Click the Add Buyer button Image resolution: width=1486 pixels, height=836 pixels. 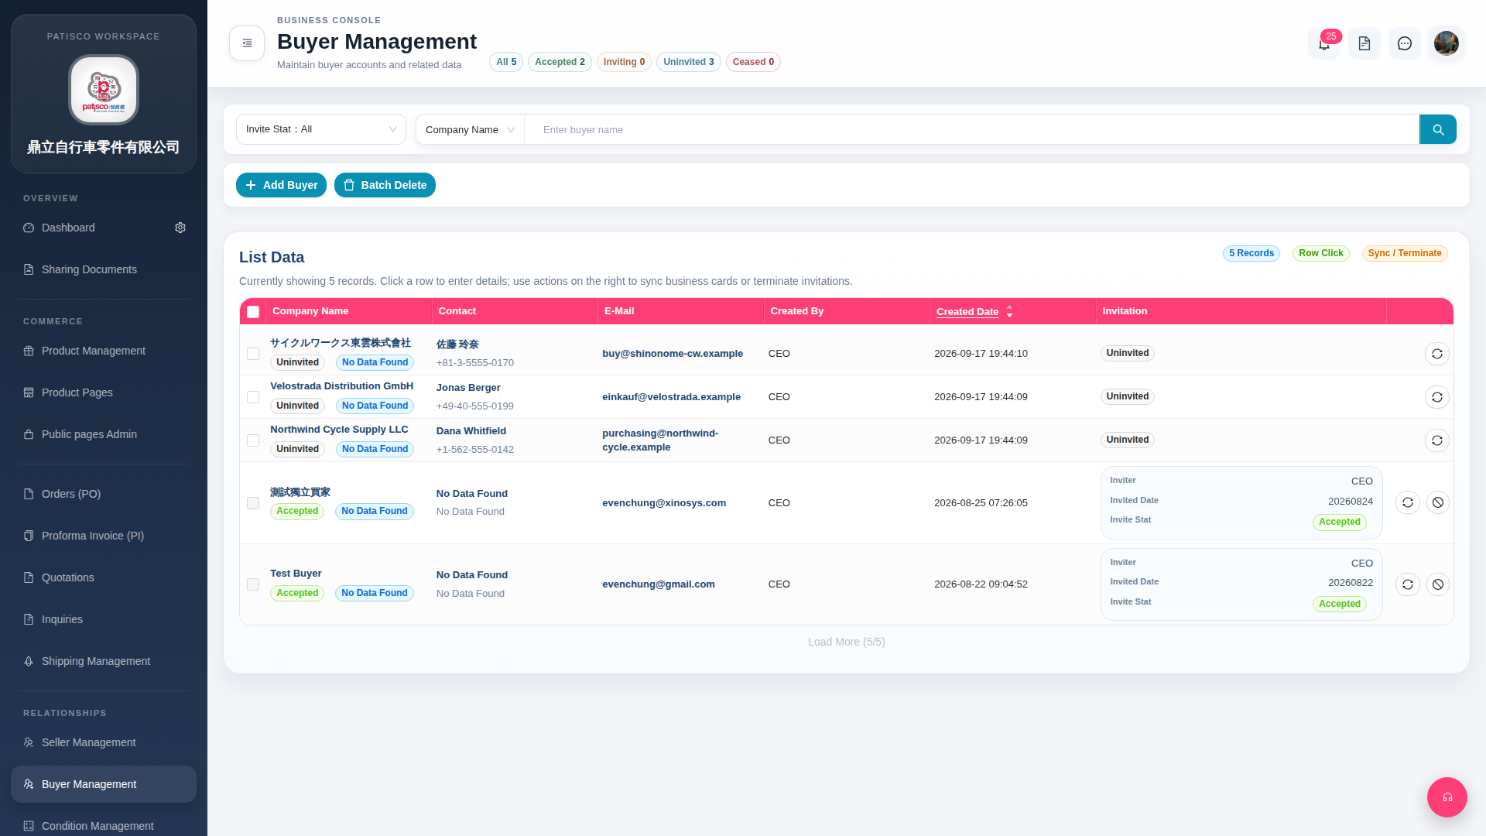(x=281, y=185)
